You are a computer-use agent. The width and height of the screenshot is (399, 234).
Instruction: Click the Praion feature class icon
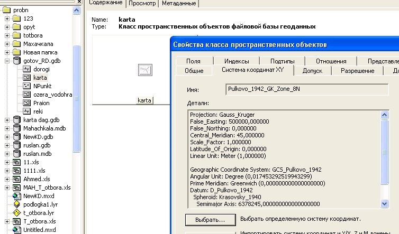pyautogui.click(x=26, y=103)
